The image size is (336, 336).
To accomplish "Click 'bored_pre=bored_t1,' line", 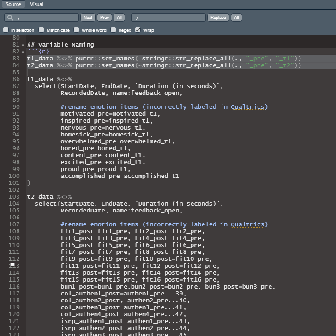I will [96, 148].
